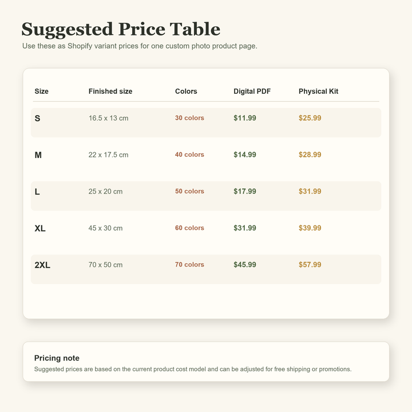Select the S size row label
The width and height of the screenshot is (412, 412).
coord(38,118)
